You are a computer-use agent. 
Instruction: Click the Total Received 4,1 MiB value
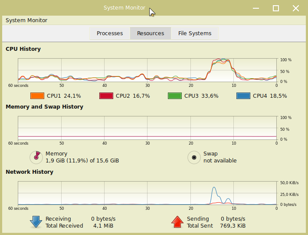pyautogui.click(x=103, y=225)
